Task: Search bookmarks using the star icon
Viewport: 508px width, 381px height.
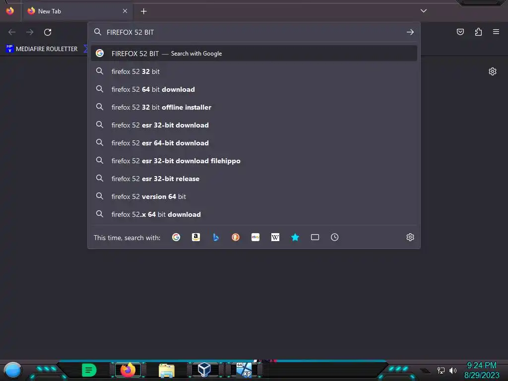Action: click(295, 237)
